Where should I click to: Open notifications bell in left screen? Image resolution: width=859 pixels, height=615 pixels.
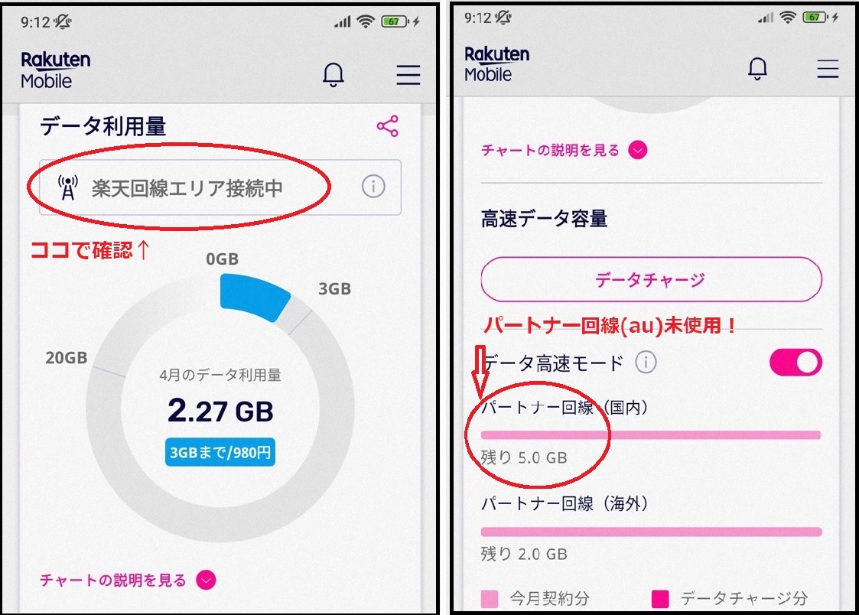pyautogui.click(x=333, y=74)
